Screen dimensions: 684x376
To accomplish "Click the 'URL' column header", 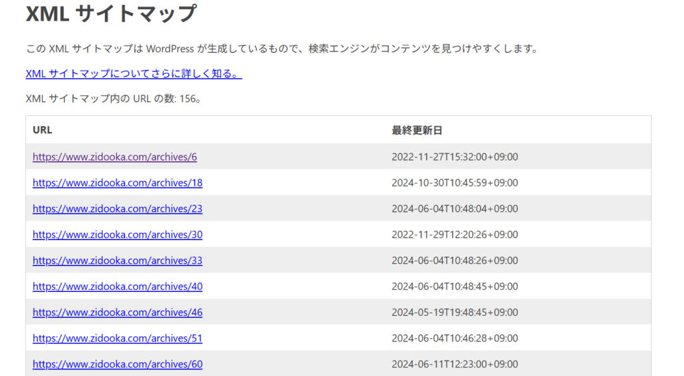I will coord(42,130).
